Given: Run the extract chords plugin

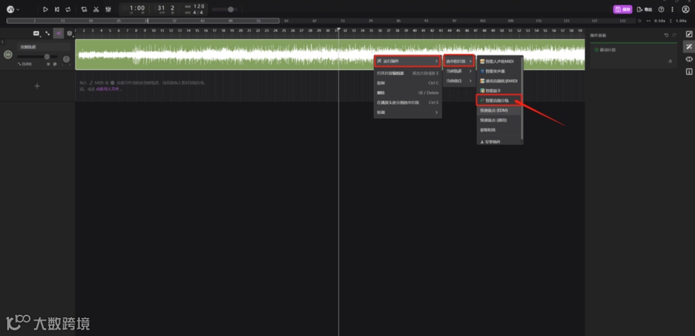Looking at the screenshot, I should tap(498, 130).
